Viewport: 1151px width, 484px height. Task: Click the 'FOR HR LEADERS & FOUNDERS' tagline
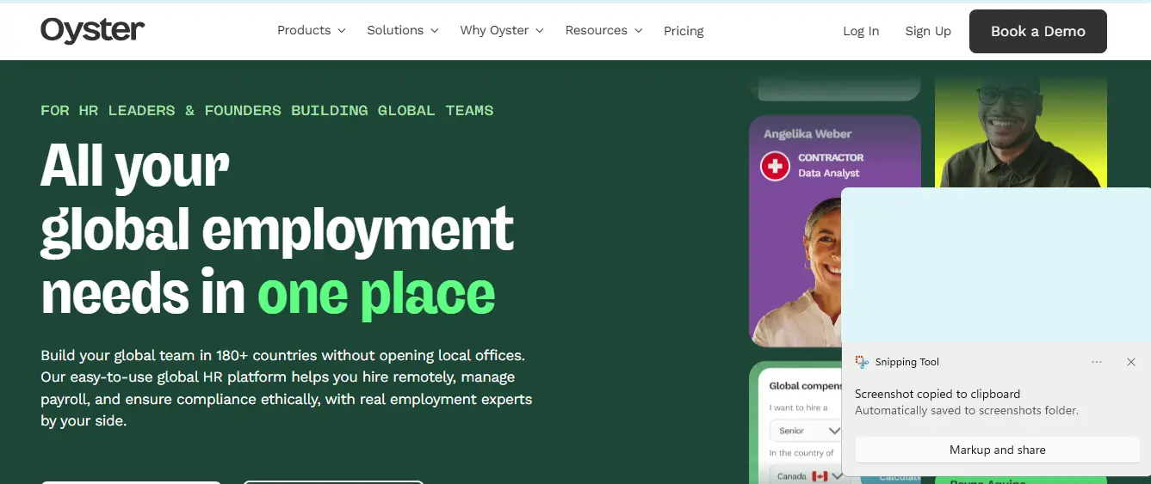pyautogui.click(x=267, y=110)
